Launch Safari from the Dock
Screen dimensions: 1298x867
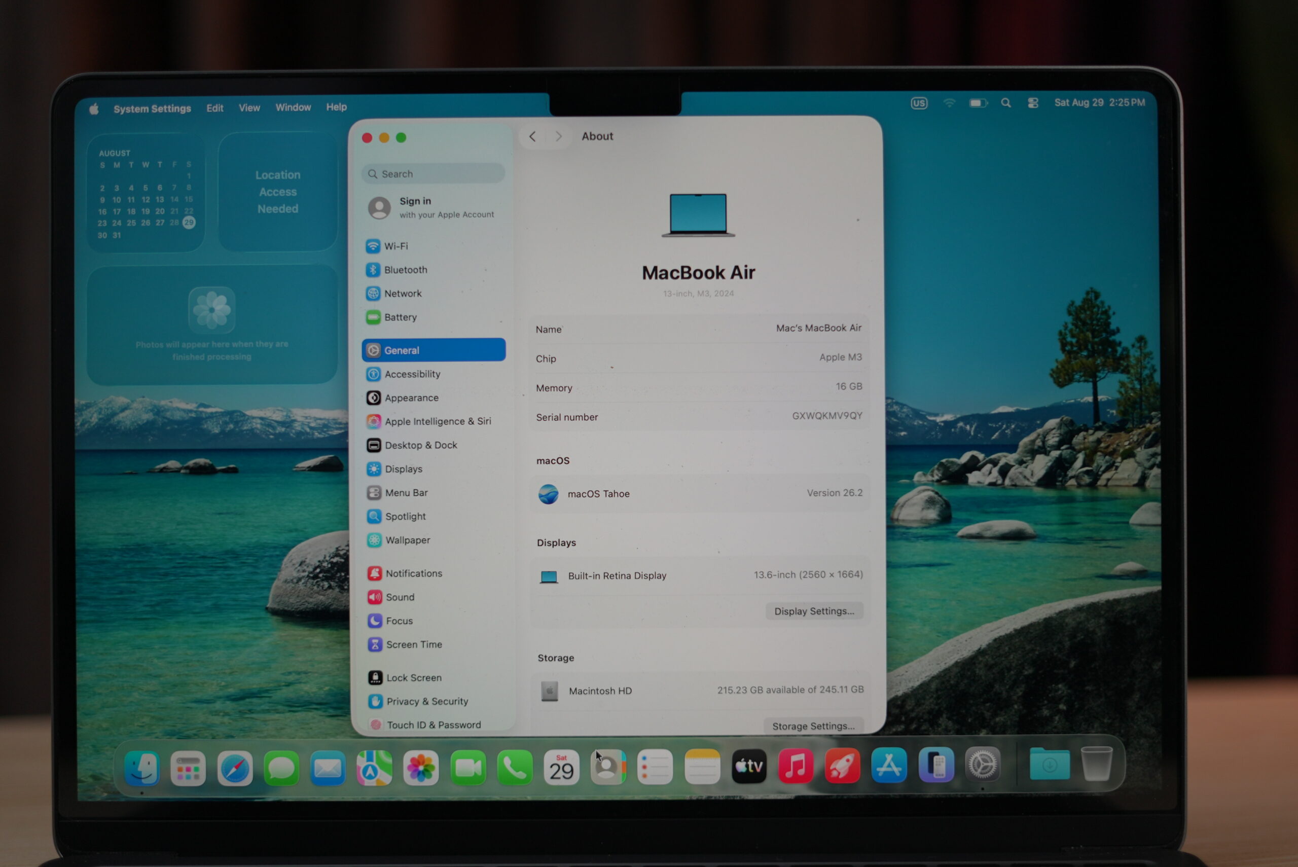pyautogui.click(x=235, y=768)
